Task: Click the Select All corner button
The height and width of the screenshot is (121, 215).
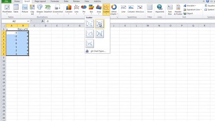Action: (x=4, y=26)
